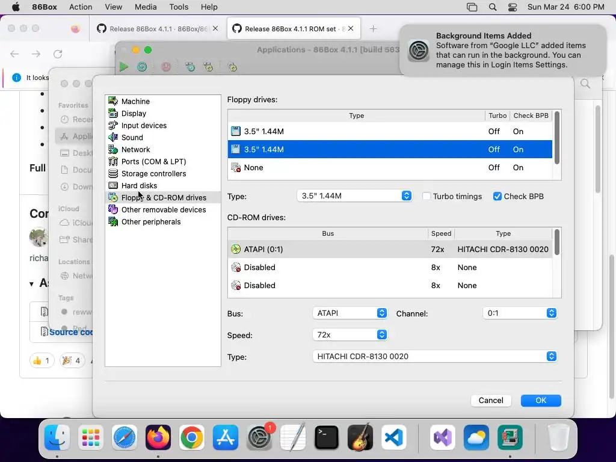Open a new browser tab with plus button

click(373, 29)
